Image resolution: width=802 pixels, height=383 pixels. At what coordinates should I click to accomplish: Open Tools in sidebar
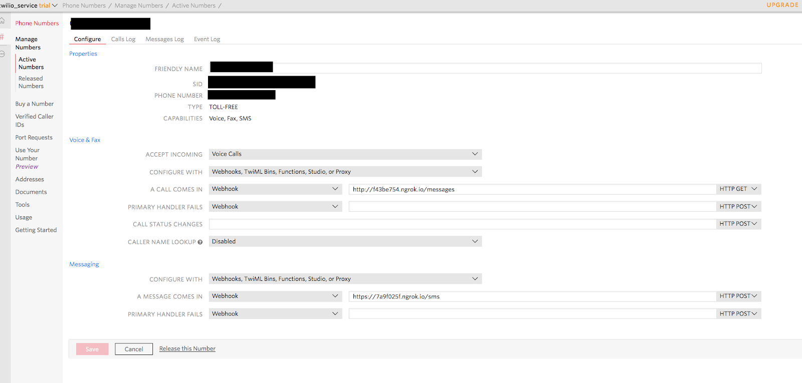[23, 205]
